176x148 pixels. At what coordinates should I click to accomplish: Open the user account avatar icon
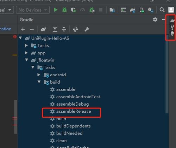point(171,10)
